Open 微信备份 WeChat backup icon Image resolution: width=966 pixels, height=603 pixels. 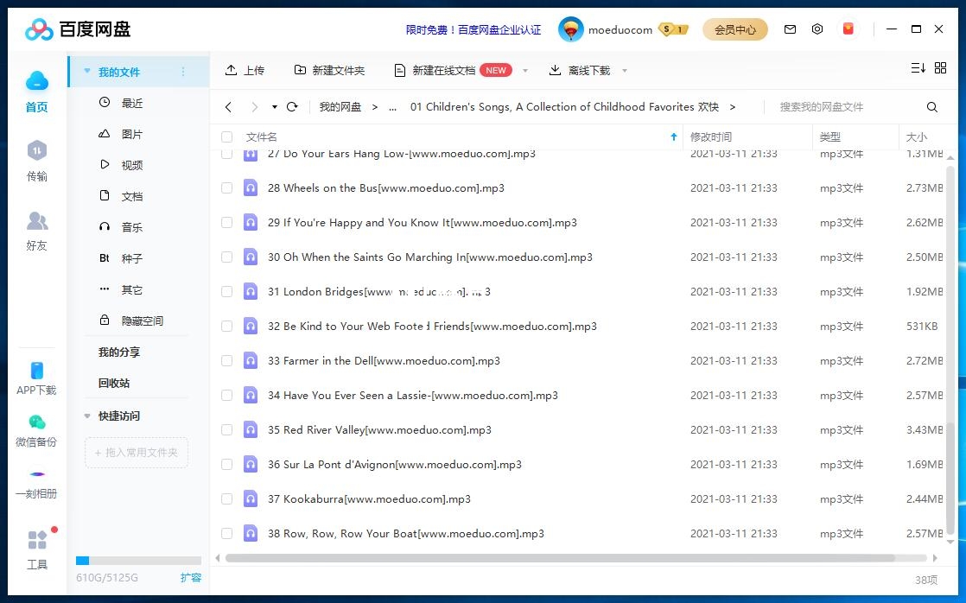[x=36, y=423]
